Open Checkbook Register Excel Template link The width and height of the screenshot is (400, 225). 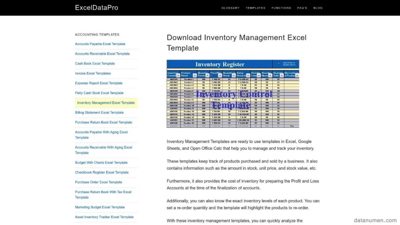102,172
